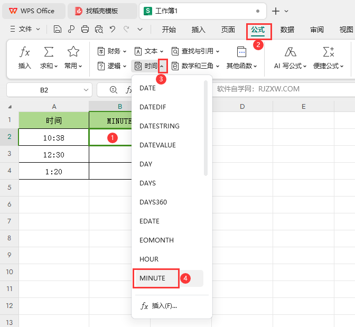
Task: Choose EDATE from the function list
Action: coord(169,221)
